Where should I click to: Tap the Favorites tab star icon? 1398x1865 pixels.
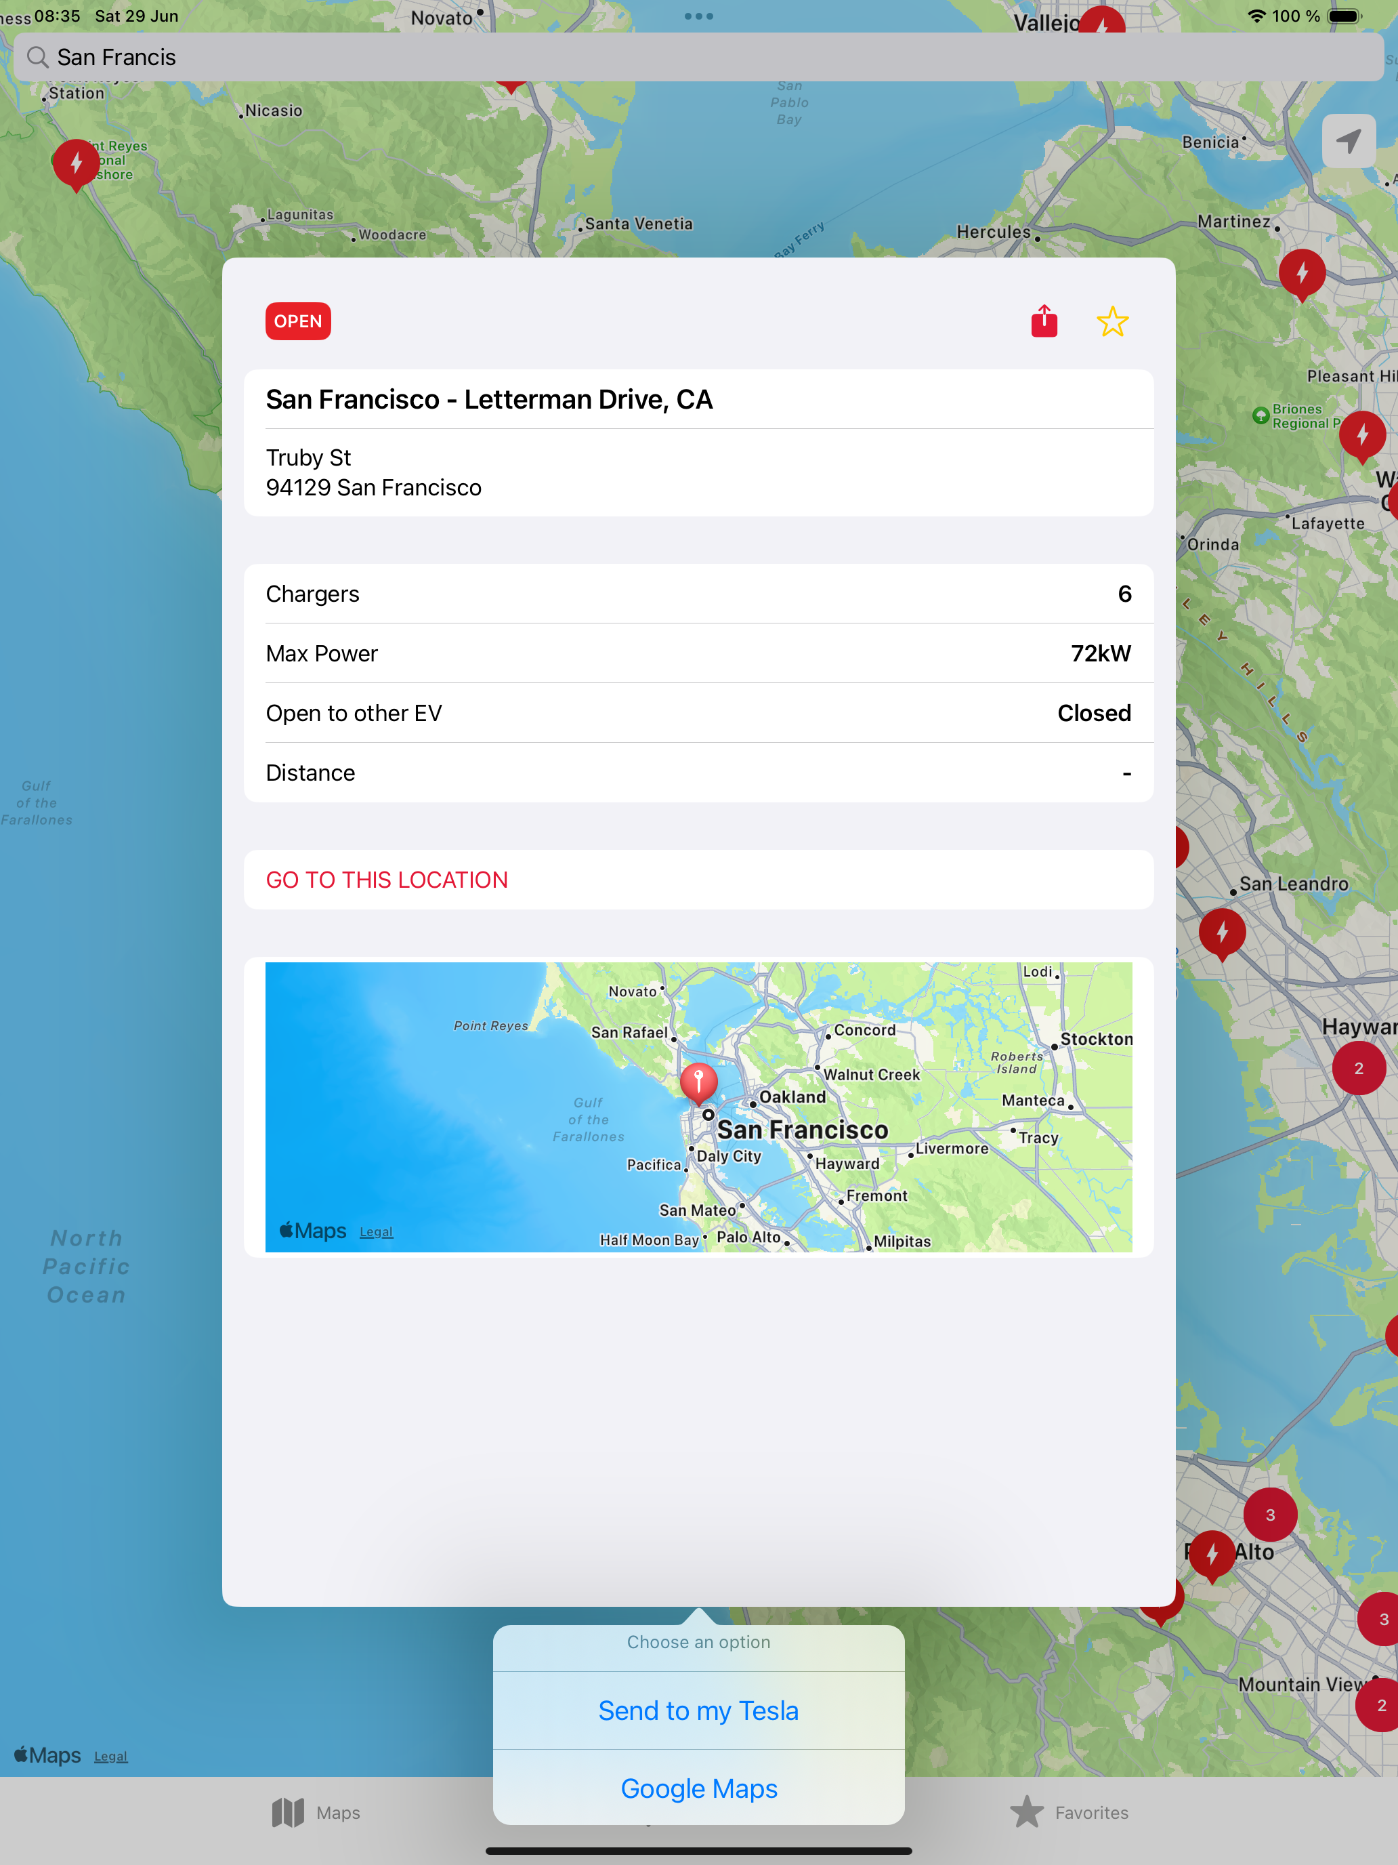point(1026,1811)
